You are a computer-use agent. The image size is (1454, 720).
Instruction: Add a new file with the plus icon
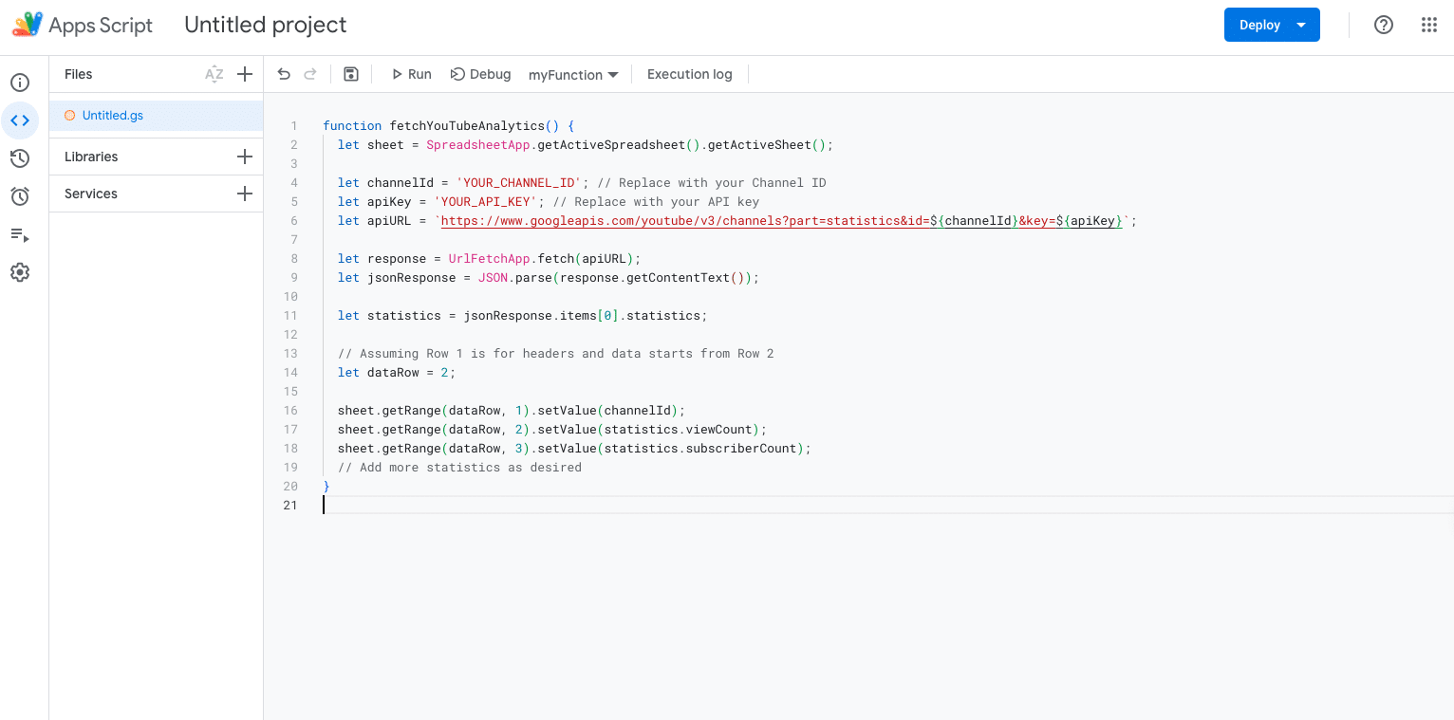click(x=245, y=74)
